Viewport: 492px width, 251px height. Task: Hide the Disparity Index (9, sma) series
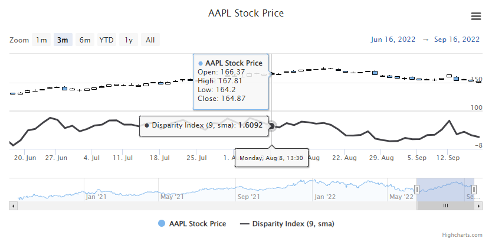pos(293,224)
